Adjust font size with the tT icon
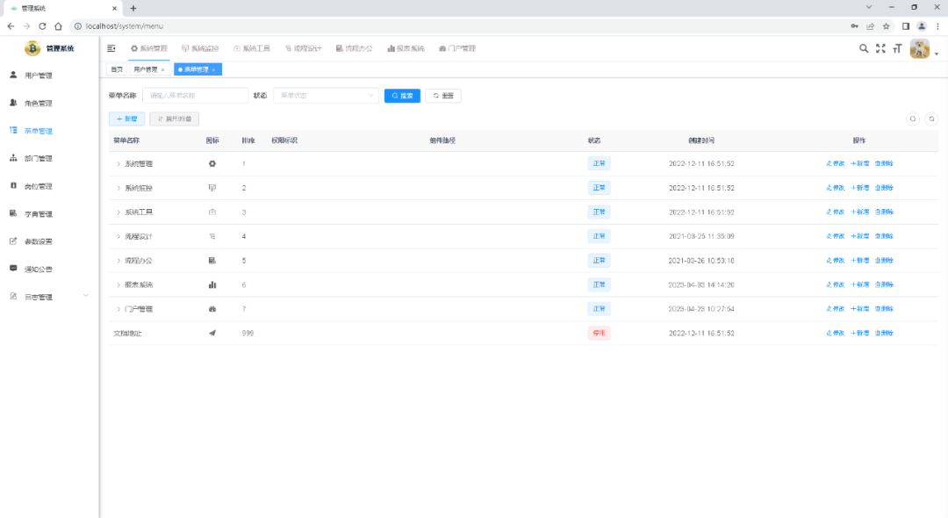 pos(896,50)
